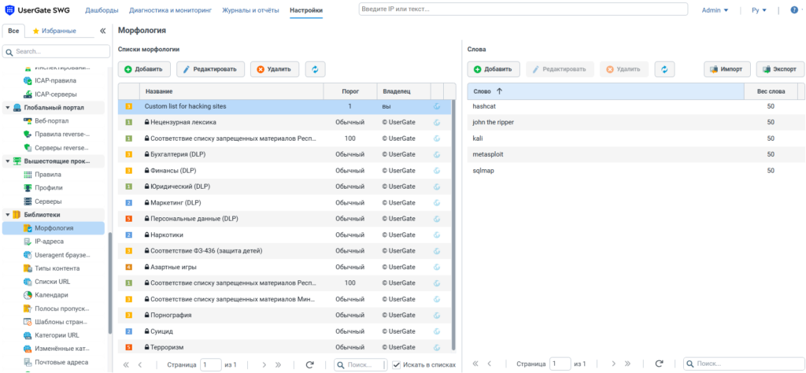
Task: Focus the sidebar Search field
Action: point(56,51)
